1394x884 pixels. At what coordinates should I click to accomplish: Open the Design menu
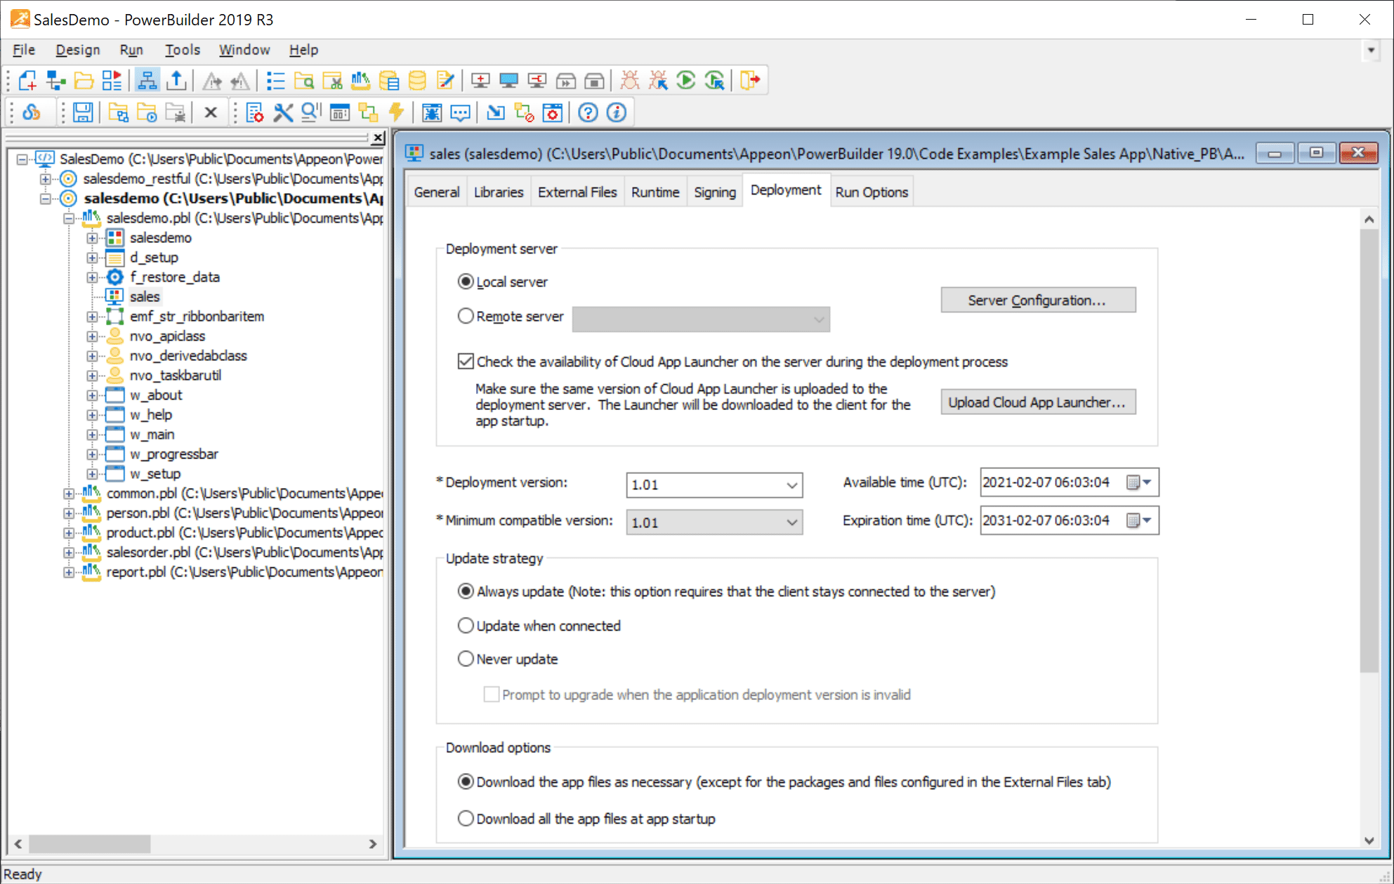tap(78, 50)
